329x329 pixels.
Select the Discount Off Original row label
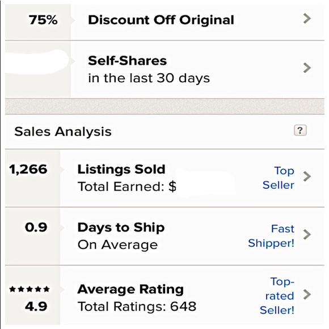[x=161, y=20]
